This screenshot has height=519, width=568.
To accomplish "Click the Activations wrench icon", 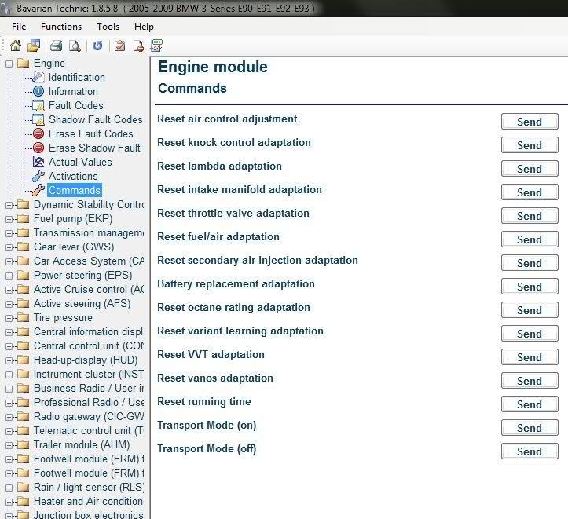I will (38, 176).
